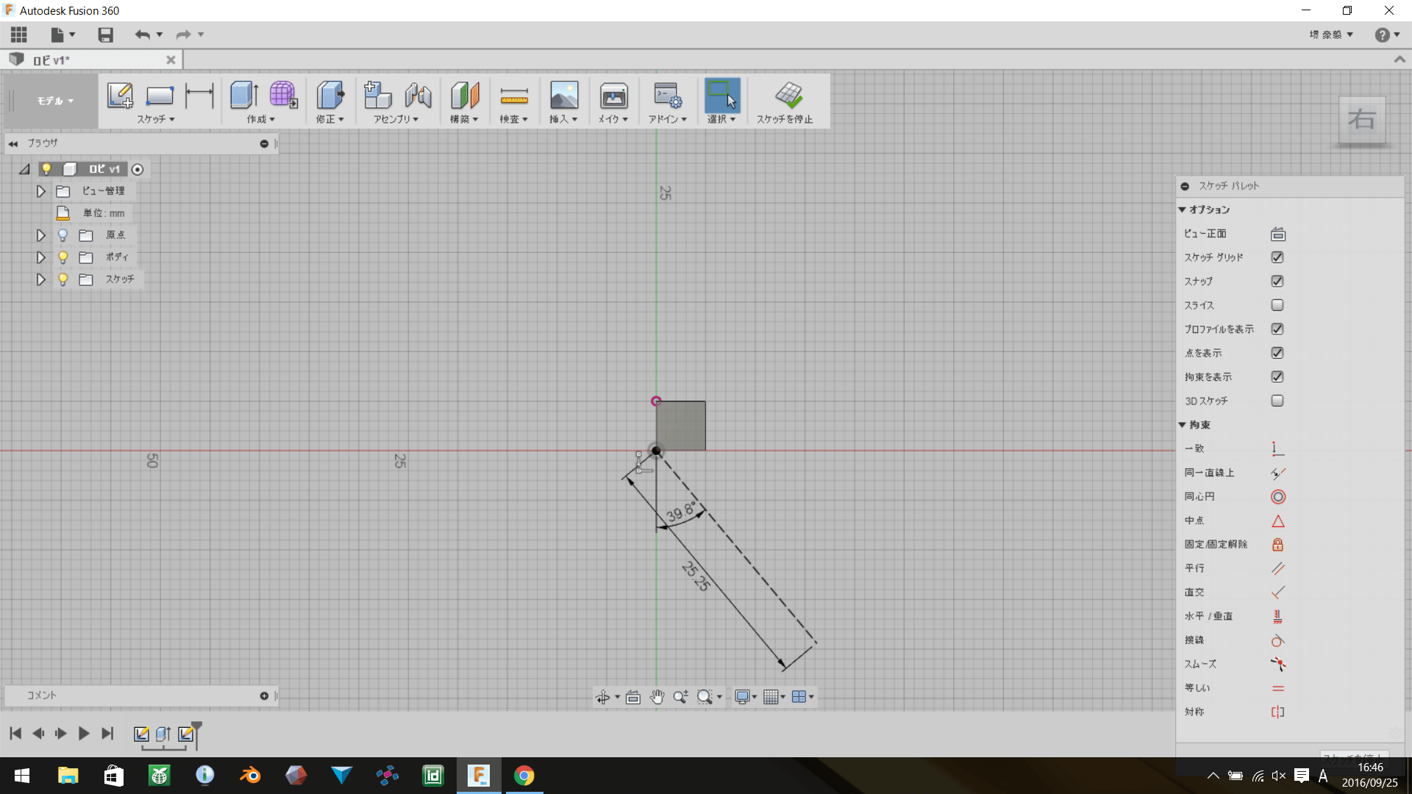Click the ViewCube right face
The height and width of the screenshot is (794, 1412).
1362,119
